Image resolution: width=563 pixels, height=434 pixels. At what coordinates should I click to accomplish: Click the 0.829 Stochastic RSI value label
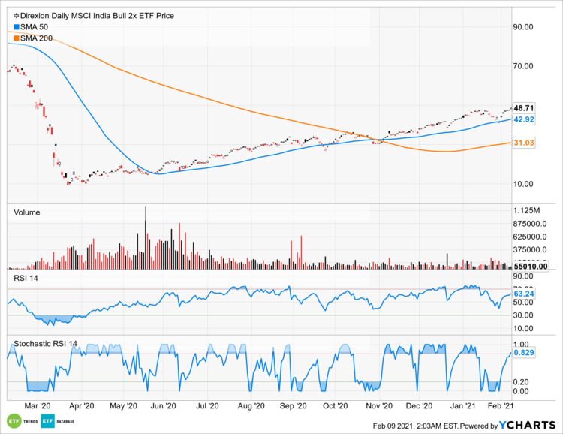click(x=523, y=352)
